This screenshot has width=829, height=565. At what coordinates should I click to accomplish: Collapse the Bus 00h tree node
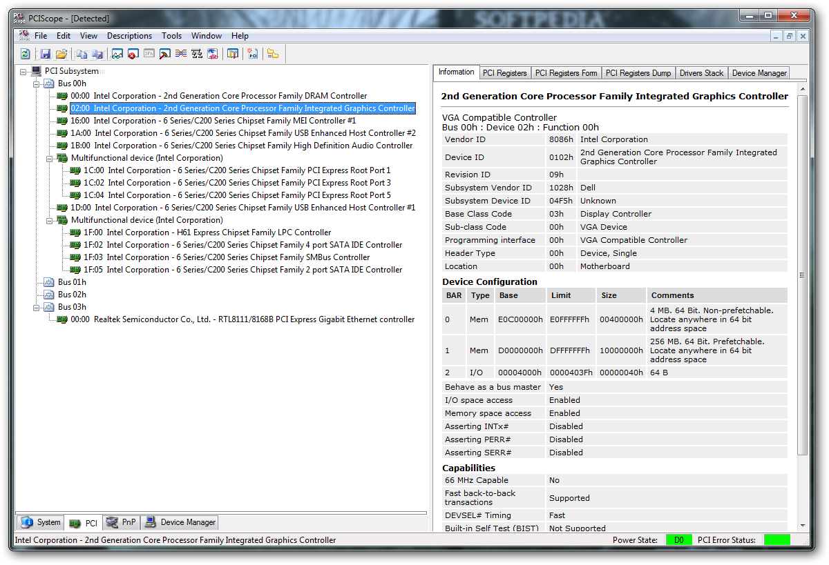coord(37,84)
